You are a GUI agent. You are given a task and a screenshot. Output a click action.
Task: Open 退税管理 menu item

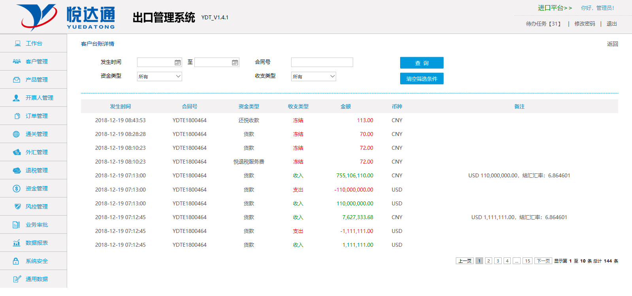coord(36,170)
